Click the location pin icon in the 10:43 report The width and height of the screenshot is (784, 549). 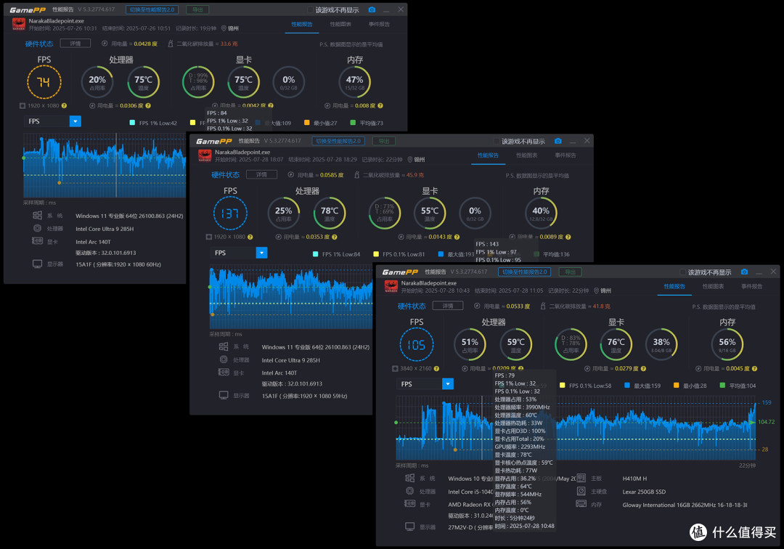596,290
